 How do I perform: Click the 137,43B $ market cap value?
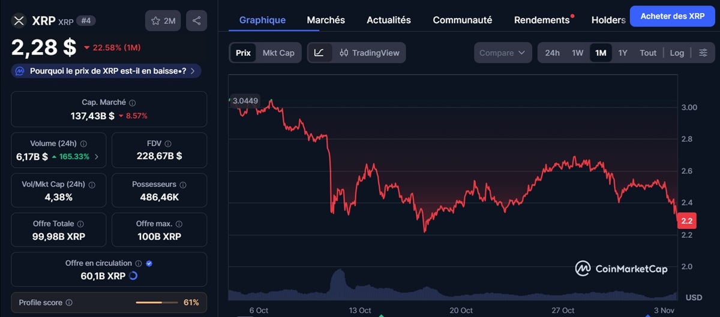pyautogui.click(x=92, y=116)
